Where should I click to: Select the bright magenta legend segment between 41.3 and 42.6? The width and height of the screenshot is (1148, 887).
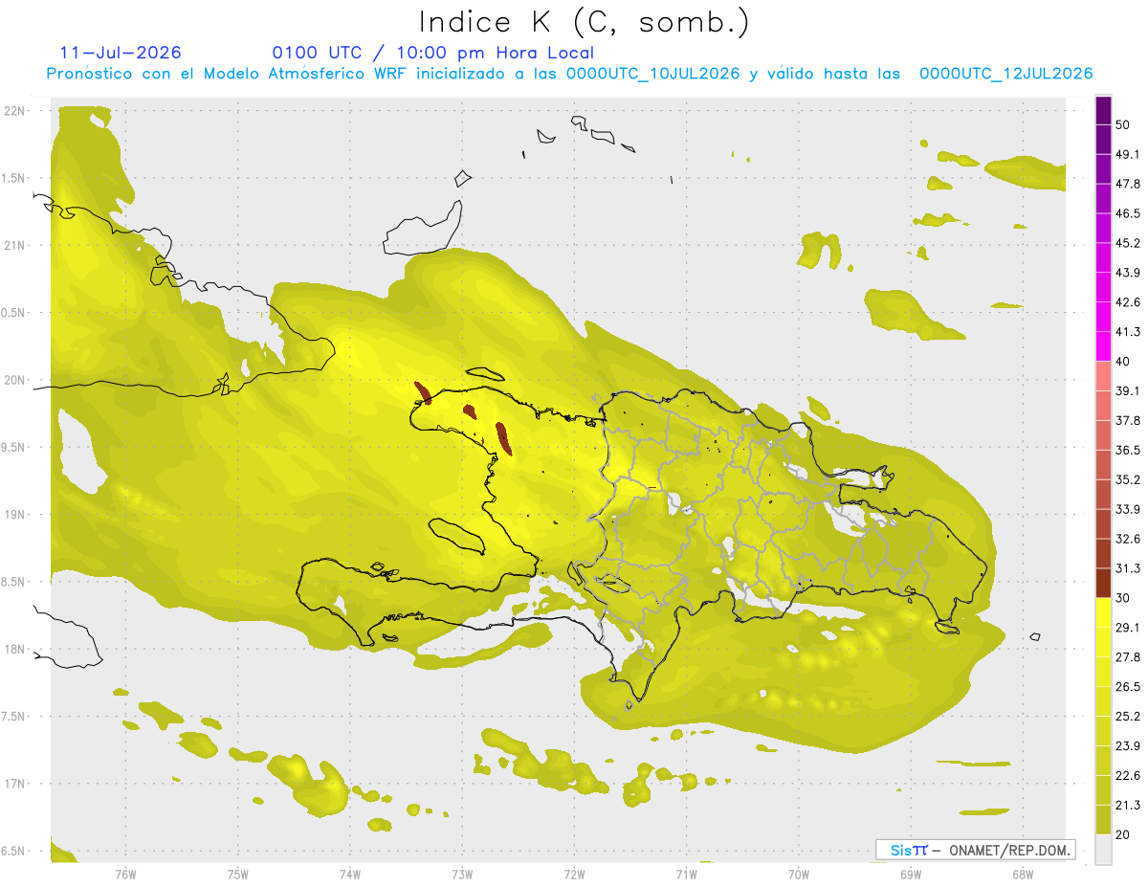point(1104,318)
